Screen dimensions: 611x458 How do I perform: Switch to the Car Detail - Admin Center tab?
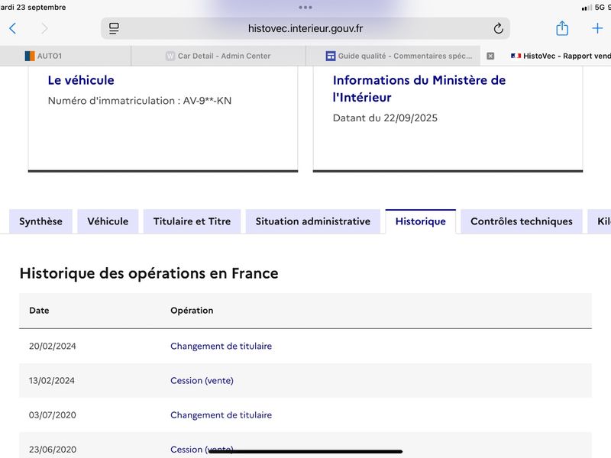(218, 56)
